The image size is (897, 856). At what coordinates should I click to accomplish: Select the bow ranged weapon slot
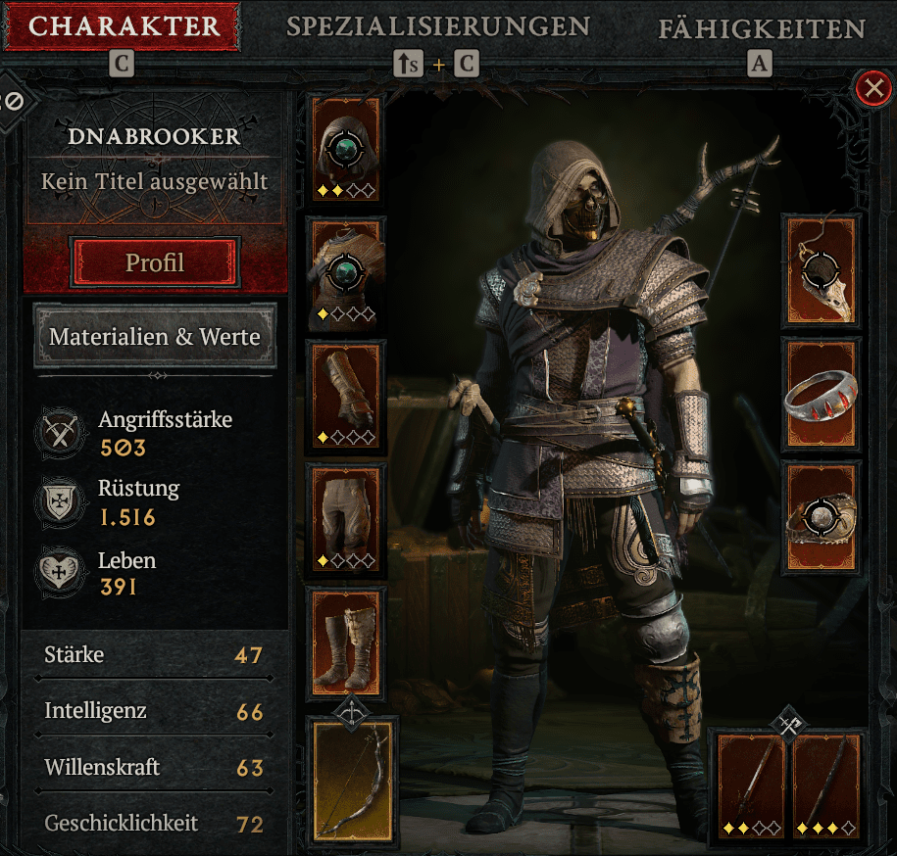point(353,781)
